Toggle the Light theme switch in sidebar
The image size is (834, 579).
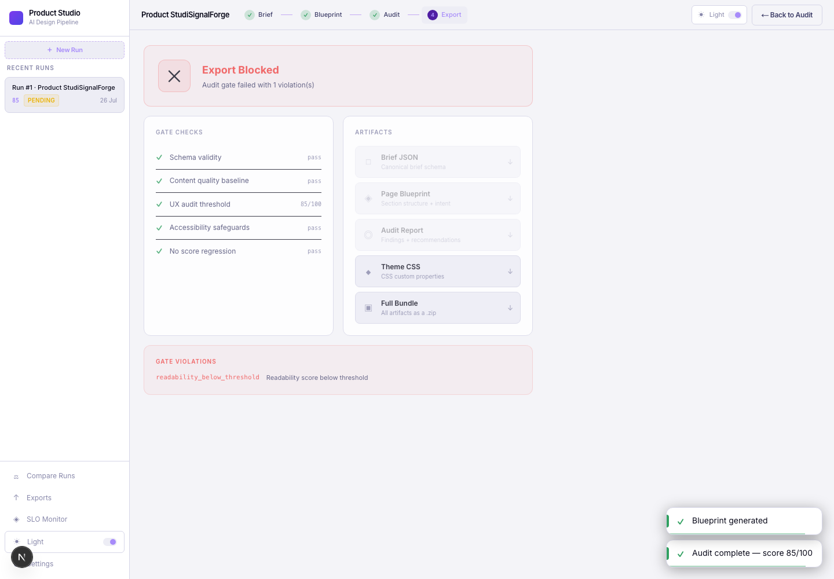pos(110,542)
